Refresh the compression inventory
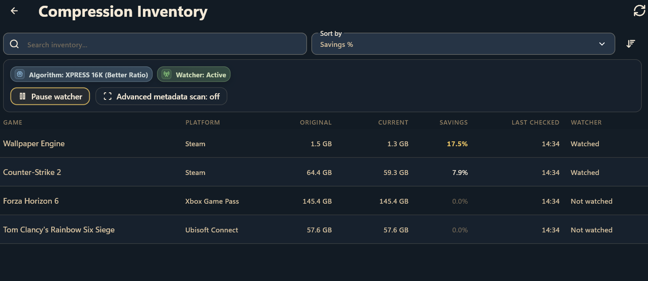 point(639,11)
